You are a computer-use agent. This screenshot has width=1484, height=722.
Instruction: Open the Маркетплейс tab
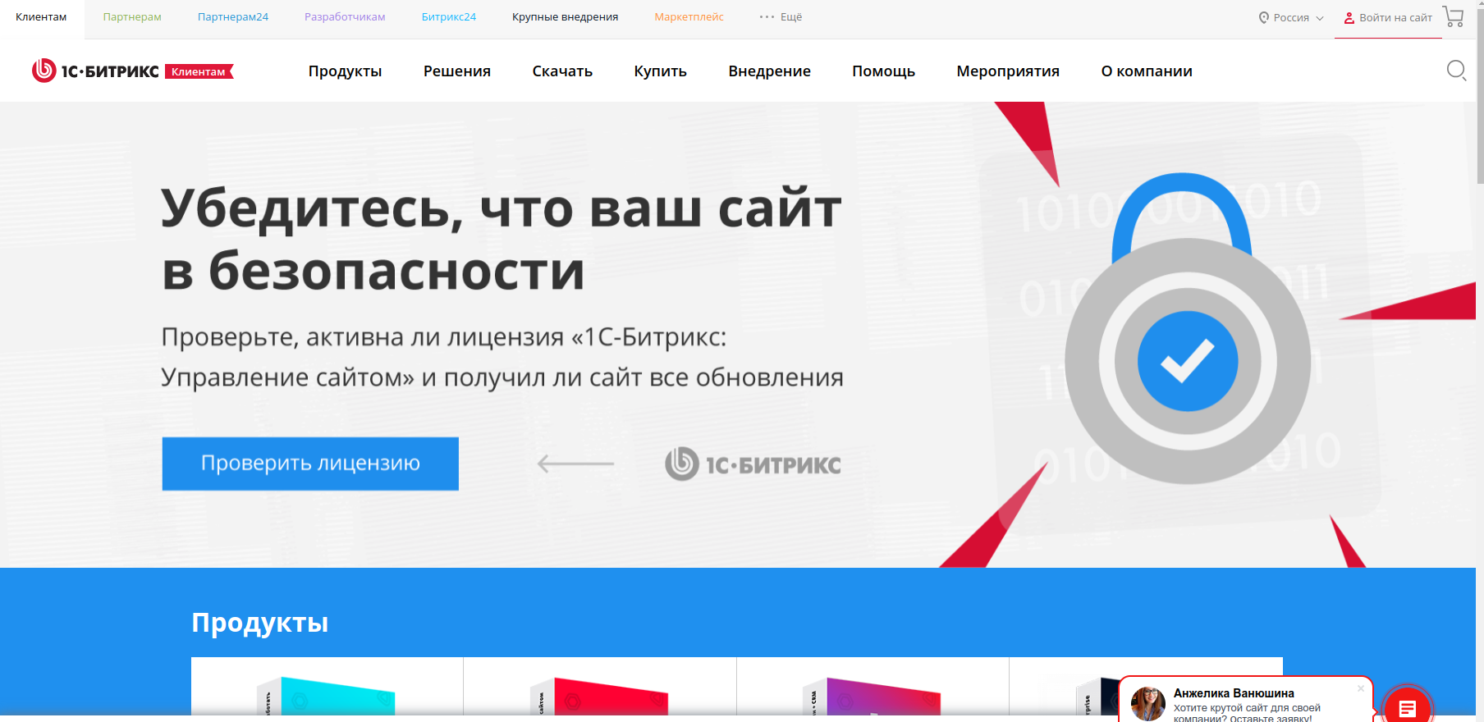689,17
